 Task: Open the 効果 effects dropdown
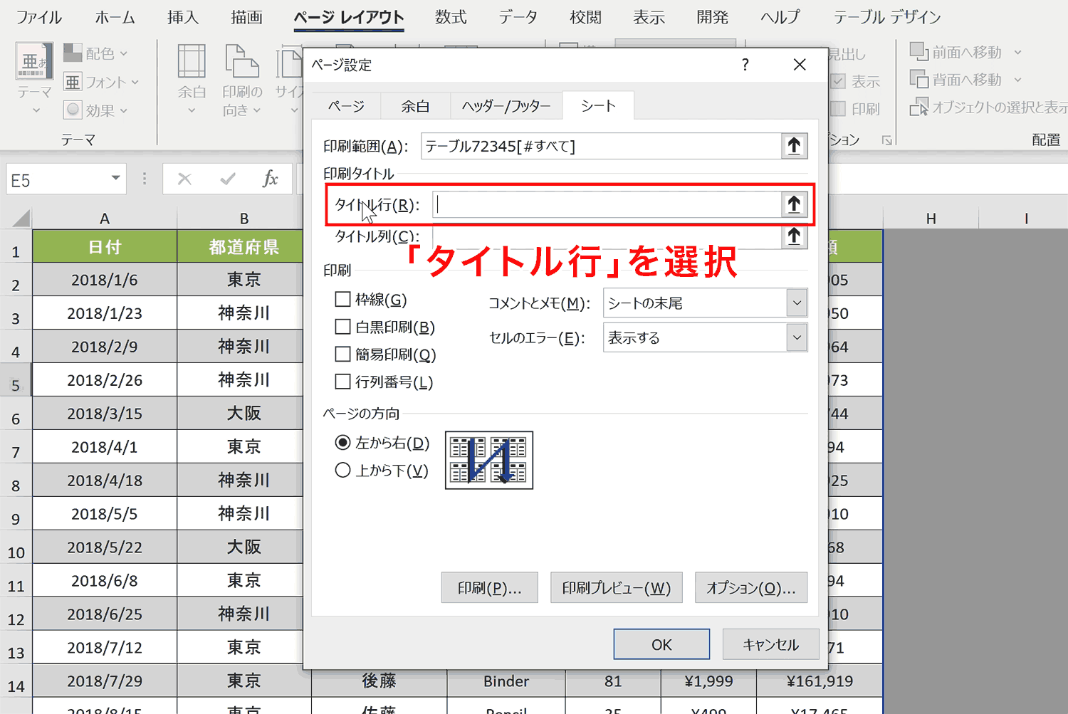95,110
